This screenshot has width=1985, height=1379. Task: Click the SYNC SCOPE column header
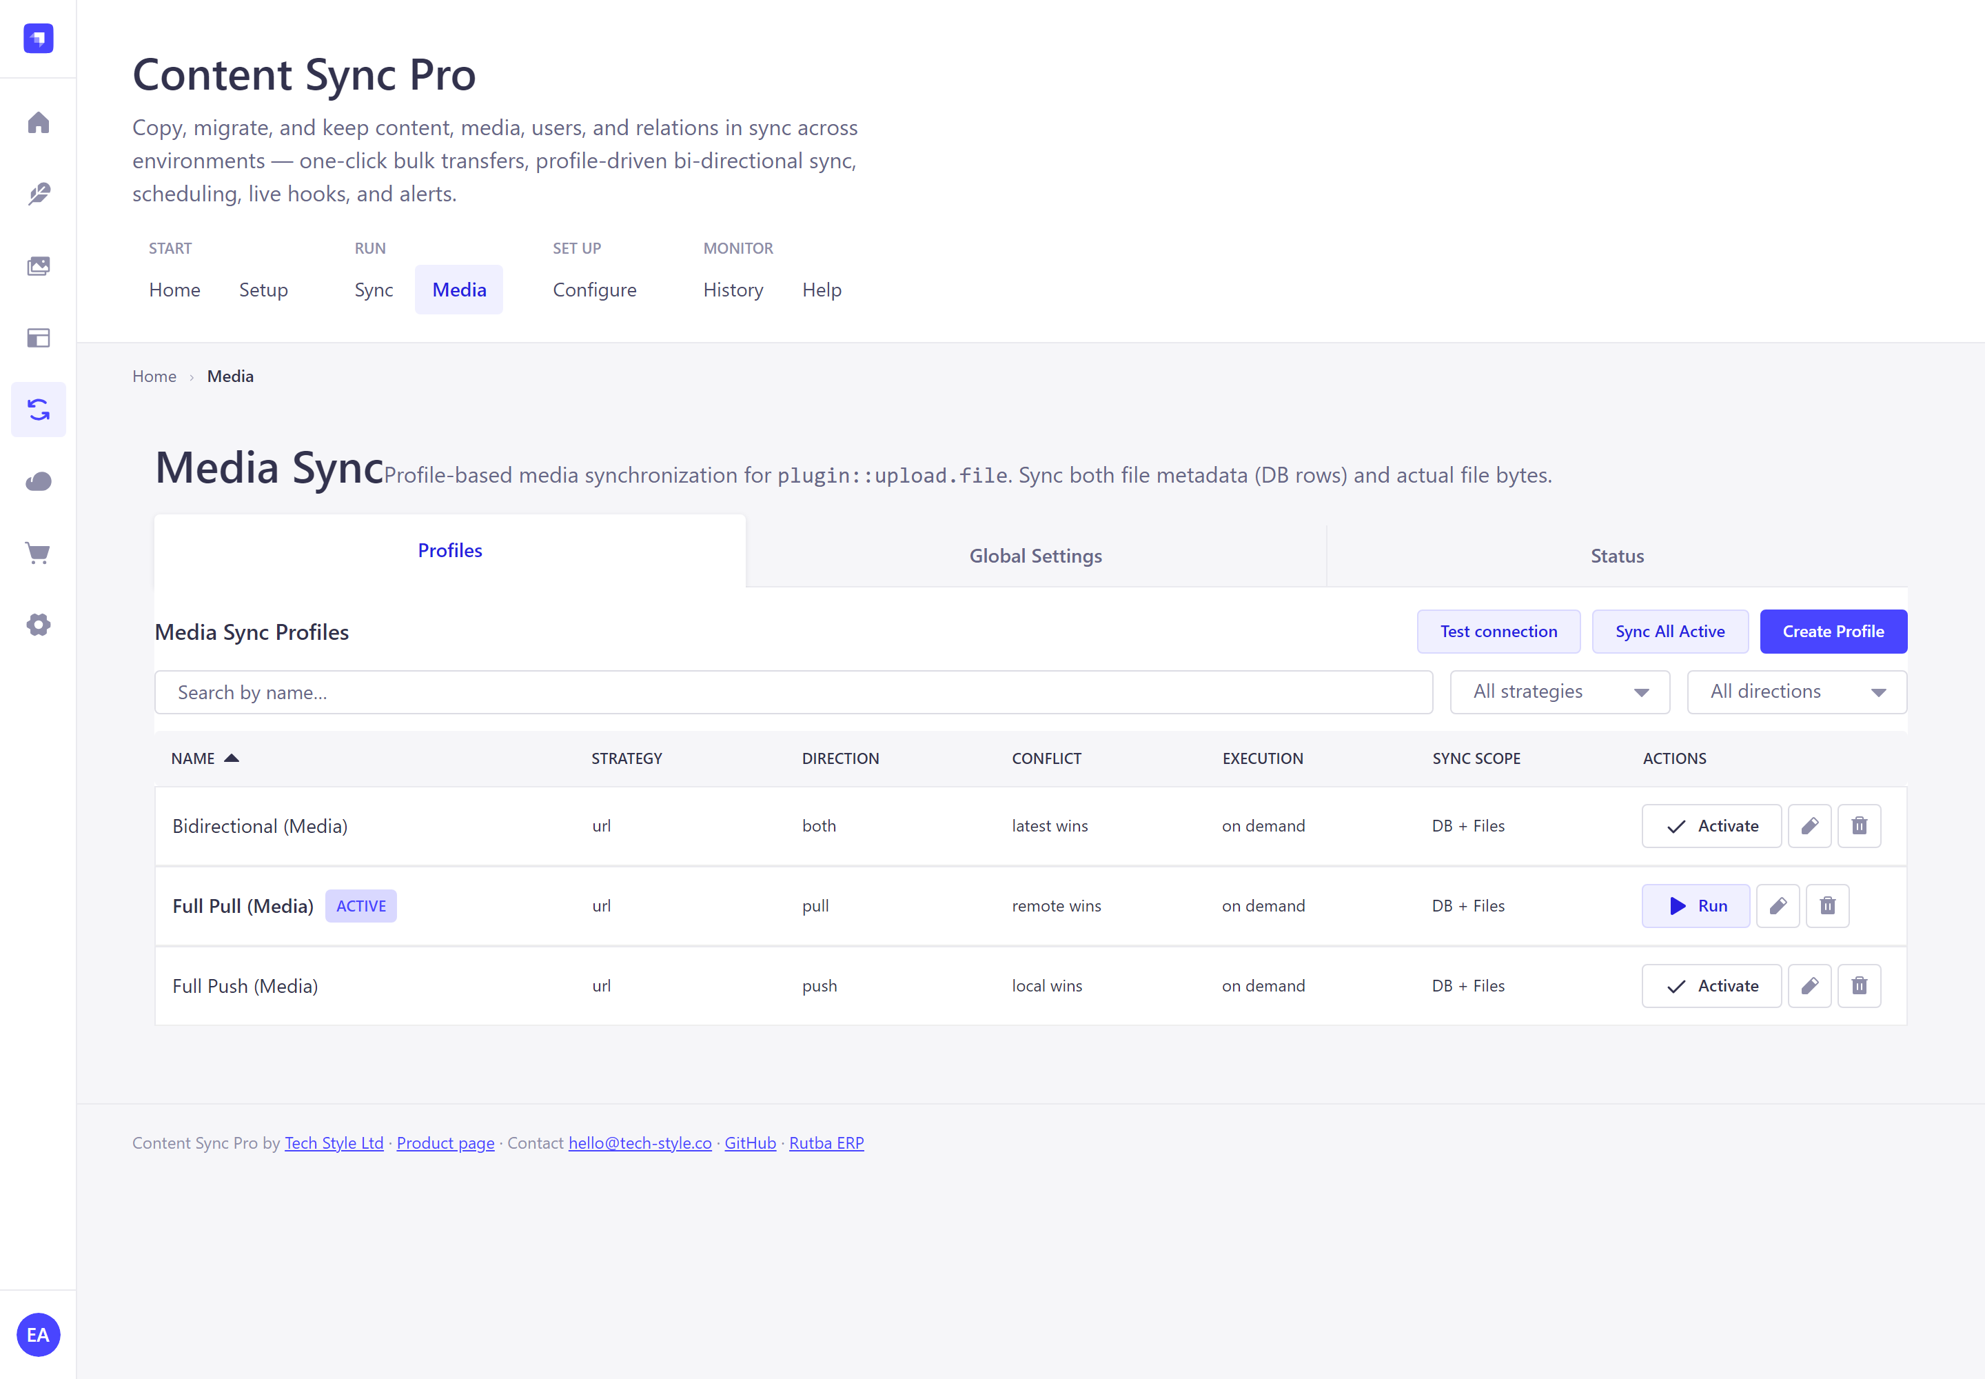(1476, 758)
